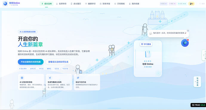Click the 生成专属成长岛屿 card title

pos(55,82)
